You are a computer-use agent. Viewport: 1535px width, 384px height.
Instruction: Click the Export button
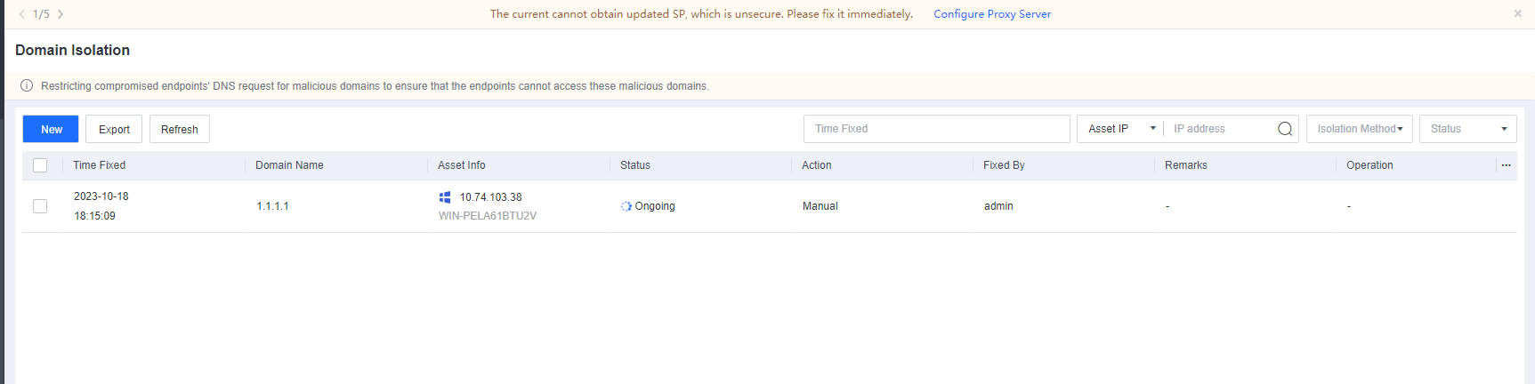114,129
